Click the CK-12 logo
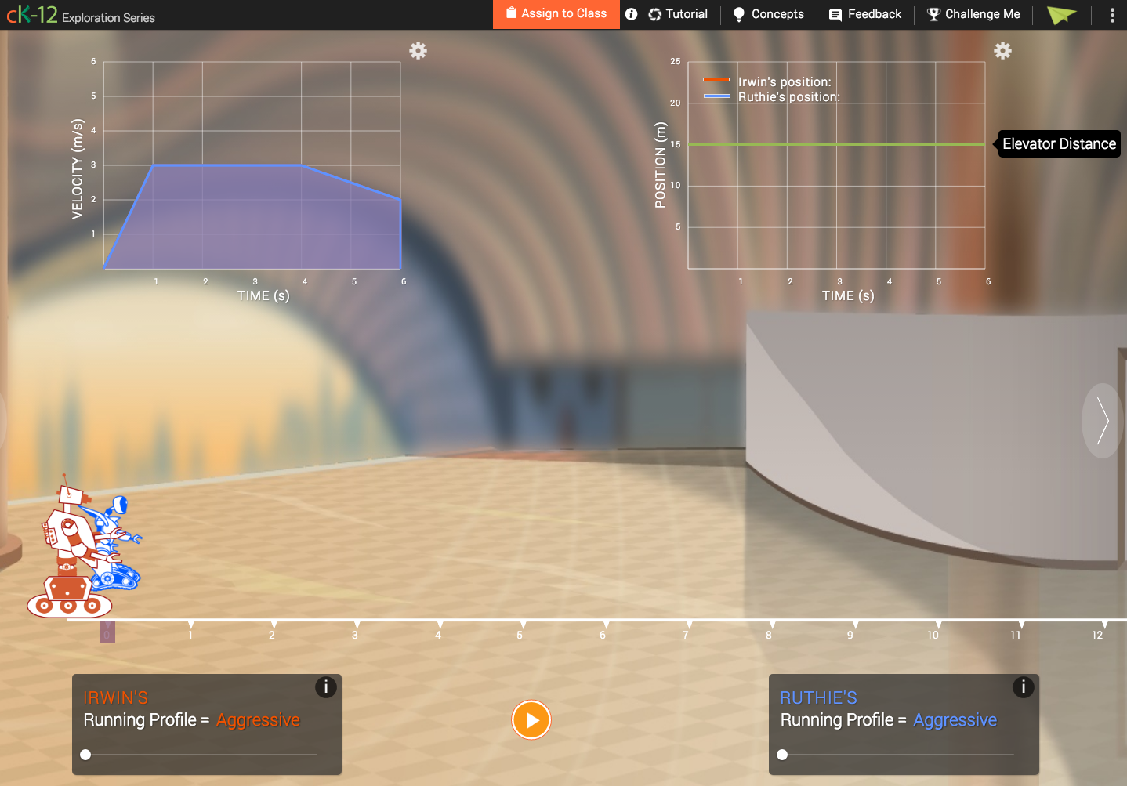1127x786 pixels. click(32, 15)
